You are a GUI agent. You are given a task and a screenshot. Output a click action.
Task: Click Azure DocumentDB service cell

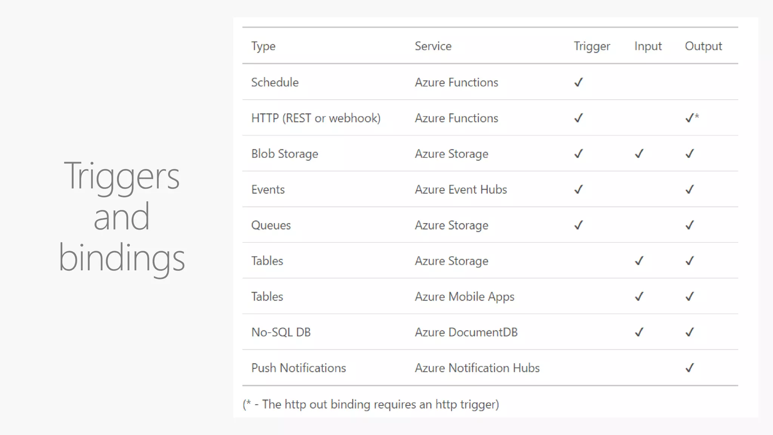pyautogui.click(x=466, y=332)
